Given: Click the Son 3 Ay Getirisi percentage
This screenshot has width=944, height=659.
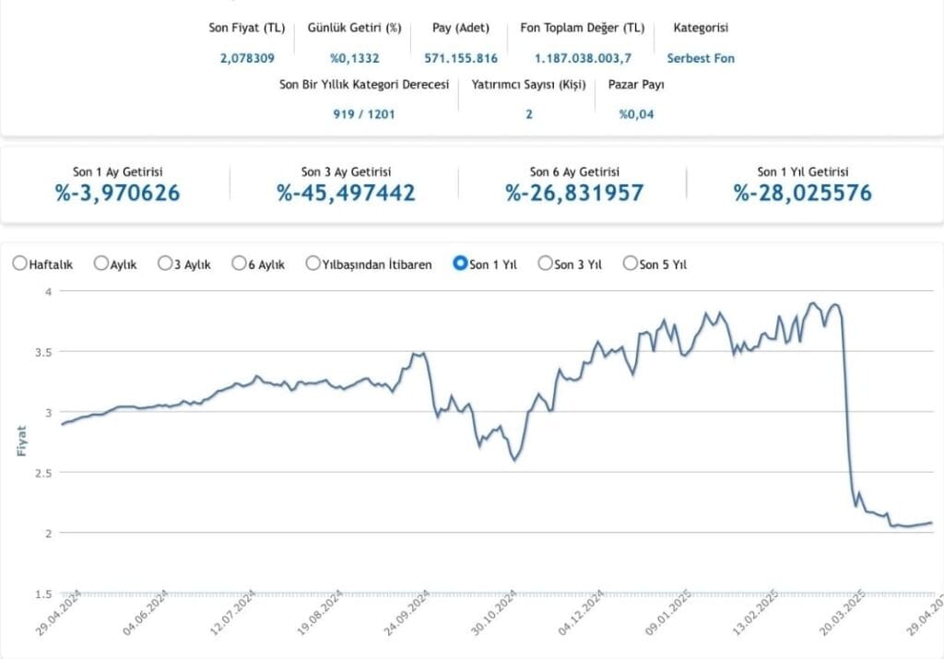Looking at the screenshot, I should pyautogui.click(x=346, y=192).
